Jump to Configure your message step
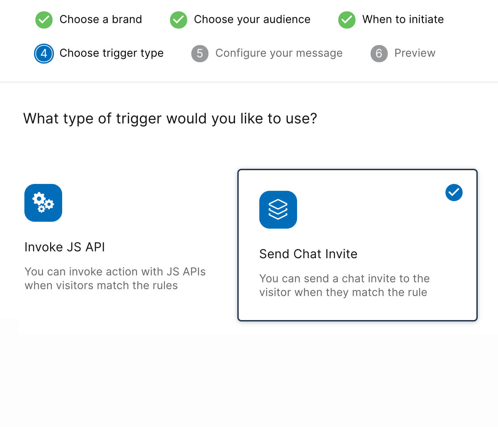Image resolution: width=498 pixels, height=427 pixels. (279, 53)
